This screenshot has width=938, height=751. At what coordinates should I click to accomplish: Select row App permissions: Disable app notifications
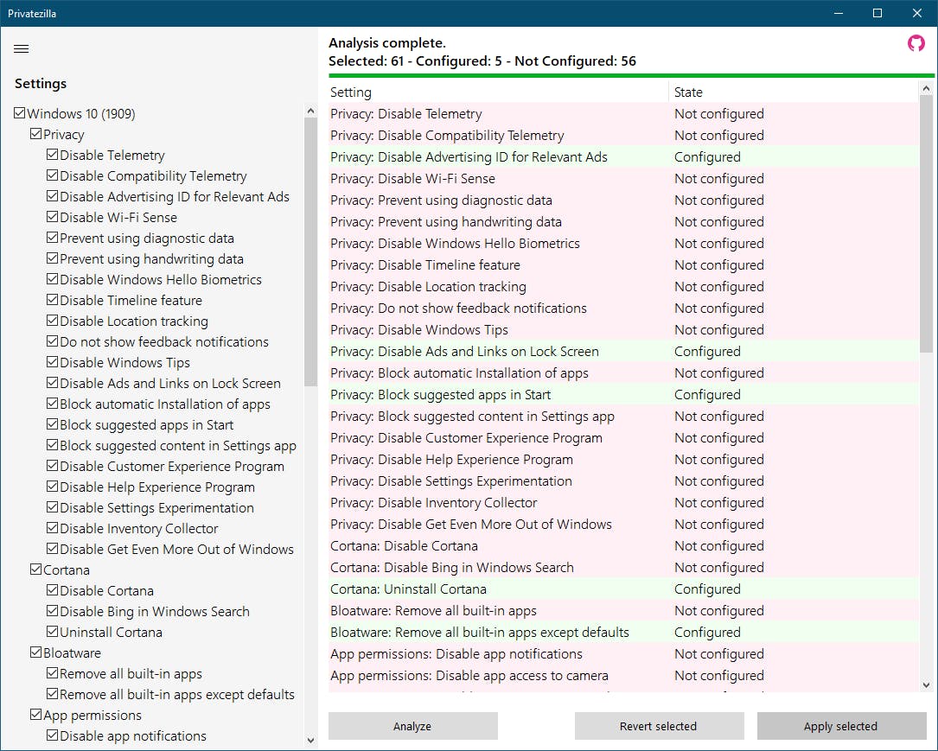tap(623, 653)
